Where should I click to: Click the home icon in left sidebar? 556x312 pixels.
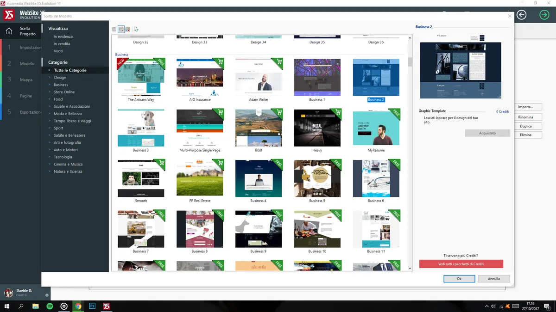(9, 31)
